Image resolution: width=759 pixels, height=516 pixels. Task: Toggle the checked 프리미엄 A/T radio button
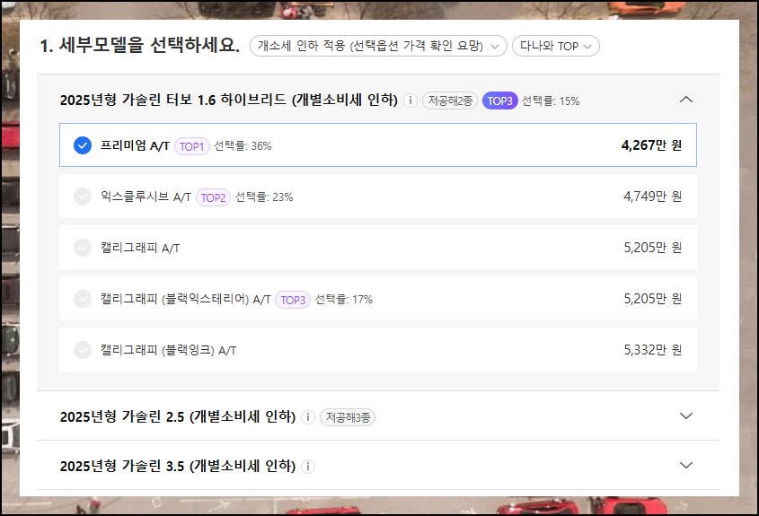[x=83, y=145]
